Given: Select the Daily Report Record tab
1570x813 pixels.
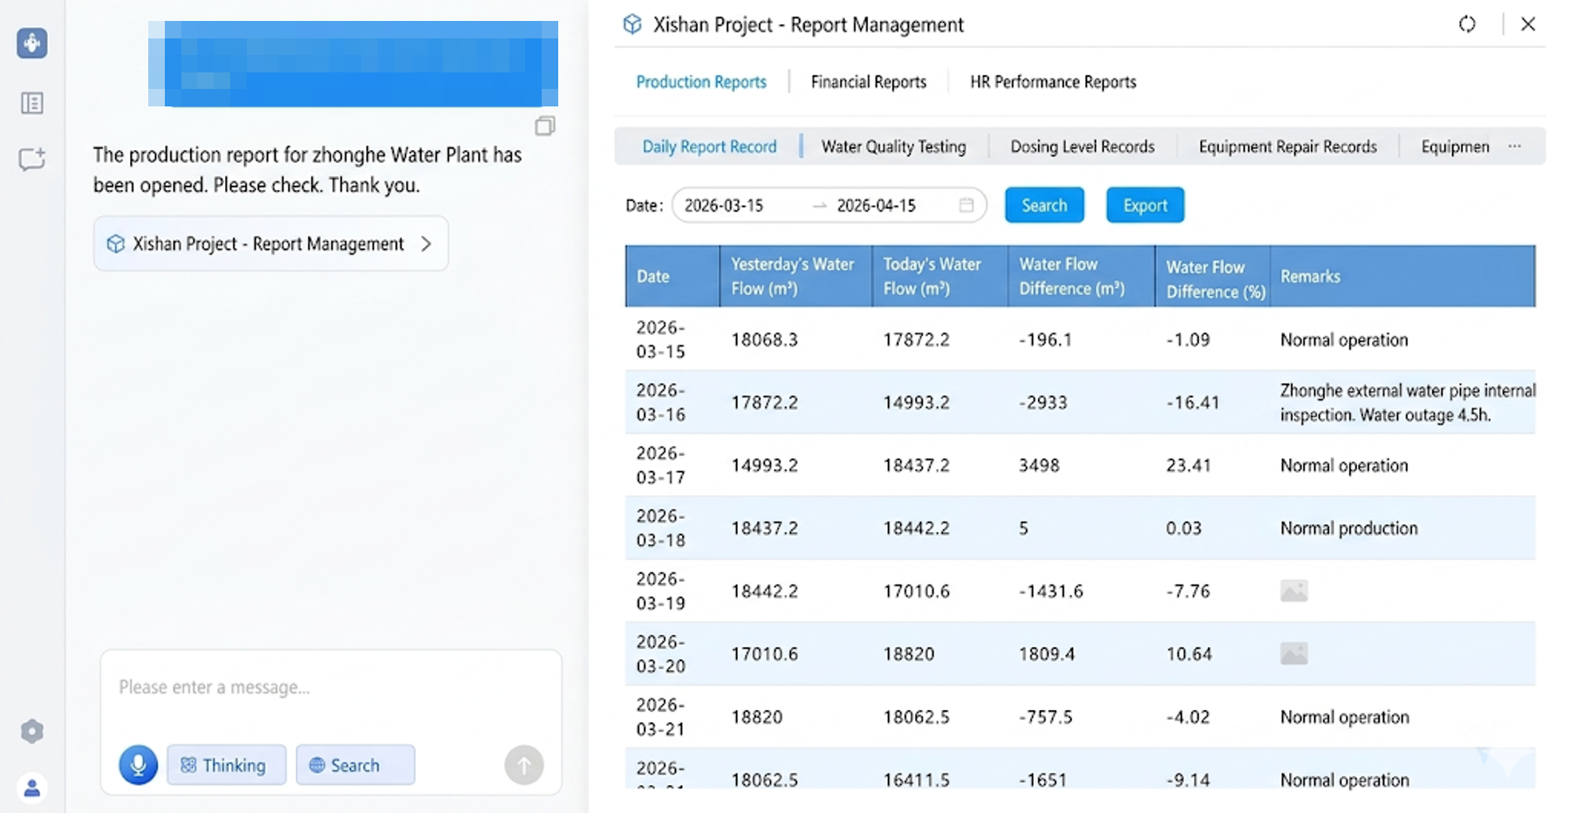Looking at the screenshot, I should pos(709,147).
